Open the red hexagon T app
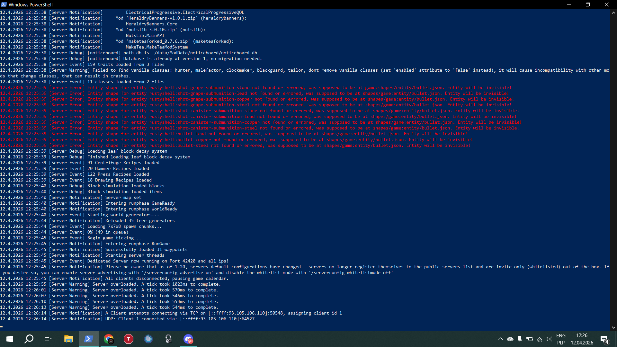This screenshot has width=617, height=347. (x=129, y=339)
